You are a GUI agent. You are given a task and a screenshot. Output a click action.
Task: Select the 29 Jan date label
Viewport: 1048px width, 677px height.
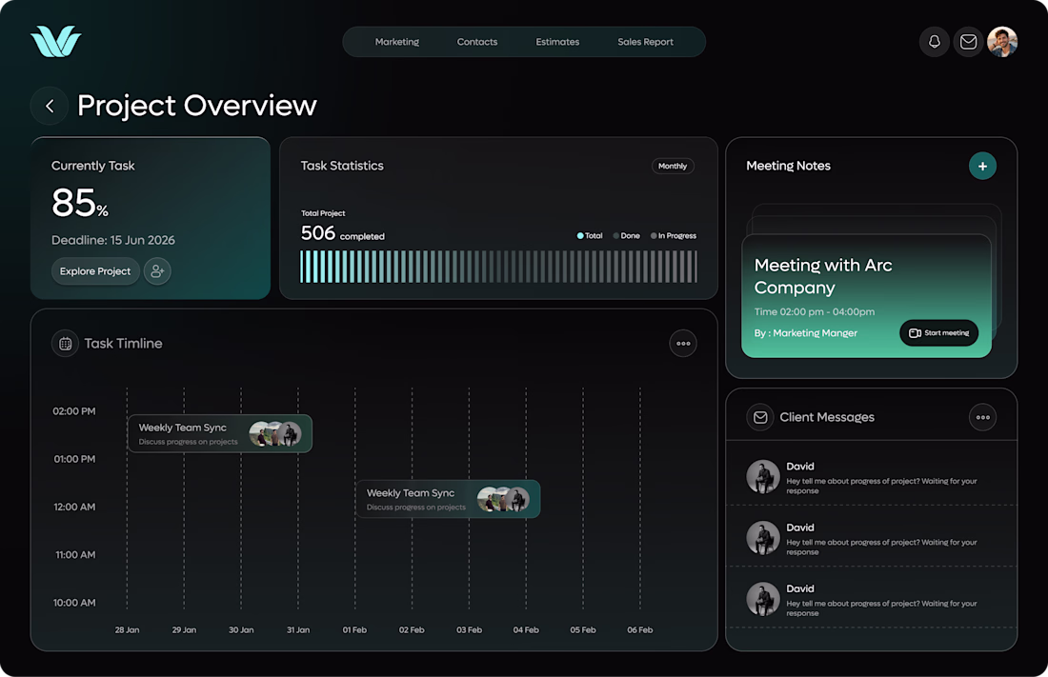pos(184,629)
